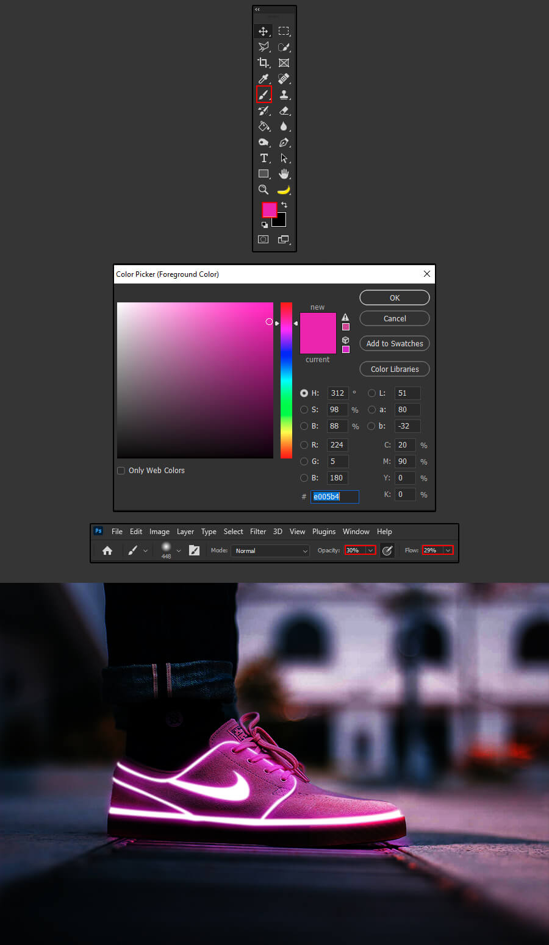Select the Blur tool
This screenshot has height=945, width=549.
[284, 126]
